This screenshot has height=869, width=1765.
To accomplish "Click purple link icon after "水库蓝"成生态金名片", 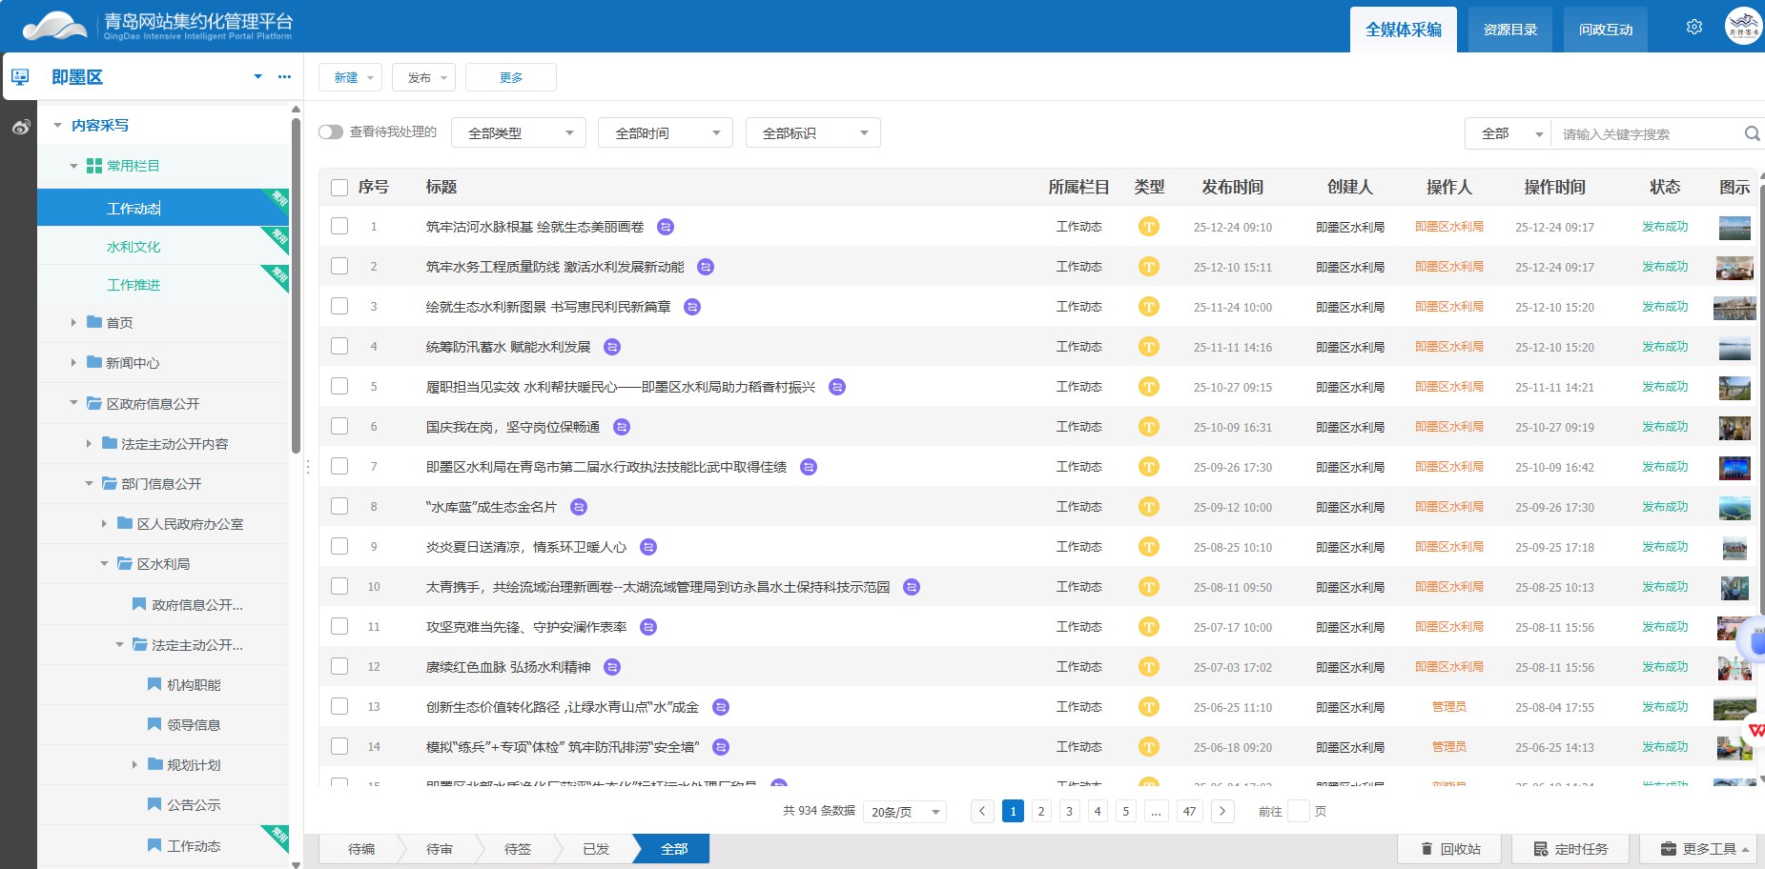I will (578, 507).
